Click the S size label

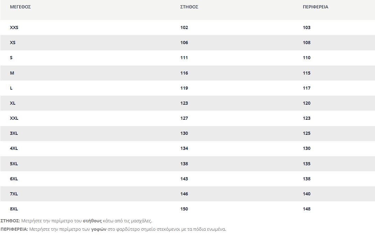(x=11, y=58)
